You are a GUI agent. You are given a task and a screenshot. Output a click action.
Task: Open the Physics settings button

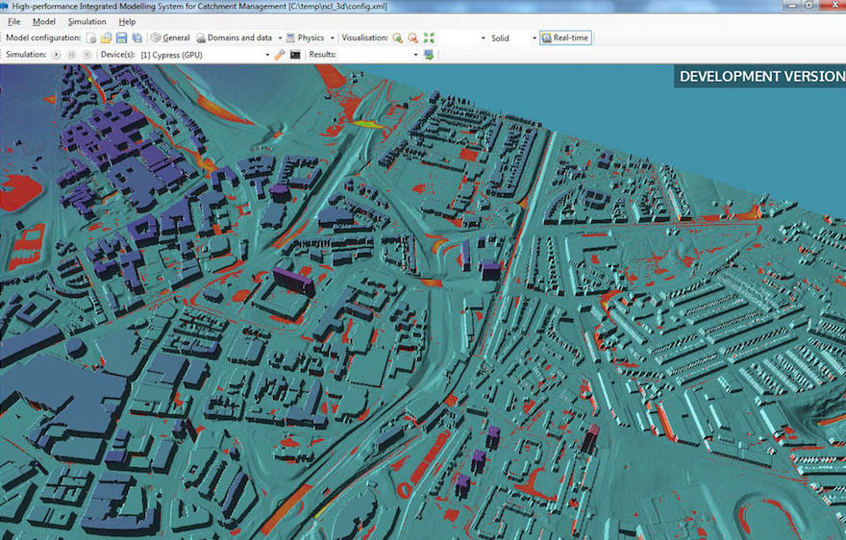click(x=306, y=38)
